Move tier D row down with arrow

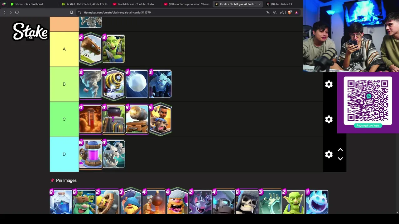pyautogui.click(x=340, y=159)
